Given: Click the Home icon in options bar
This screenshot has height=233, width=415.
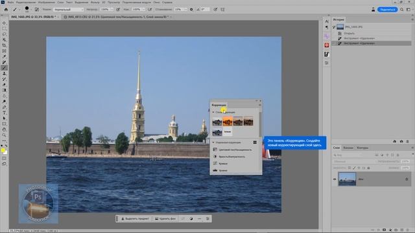Looking at the screenshot, I should (6, 9).
